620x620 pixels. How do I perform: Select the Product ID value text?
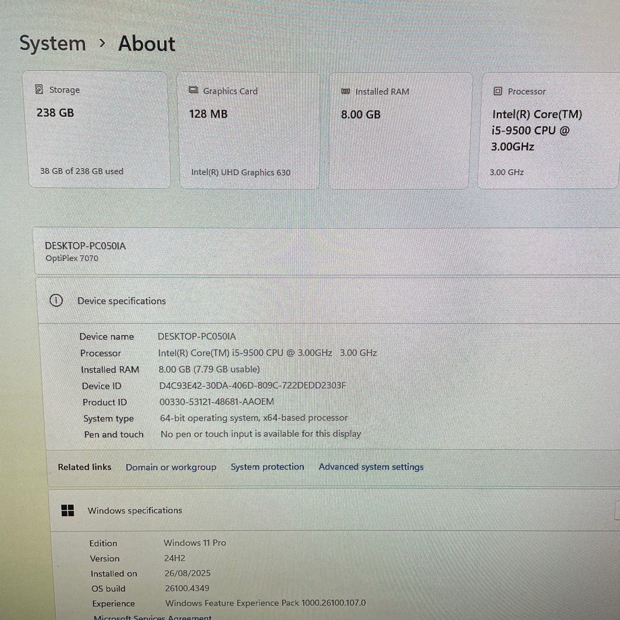click(217, 402)
